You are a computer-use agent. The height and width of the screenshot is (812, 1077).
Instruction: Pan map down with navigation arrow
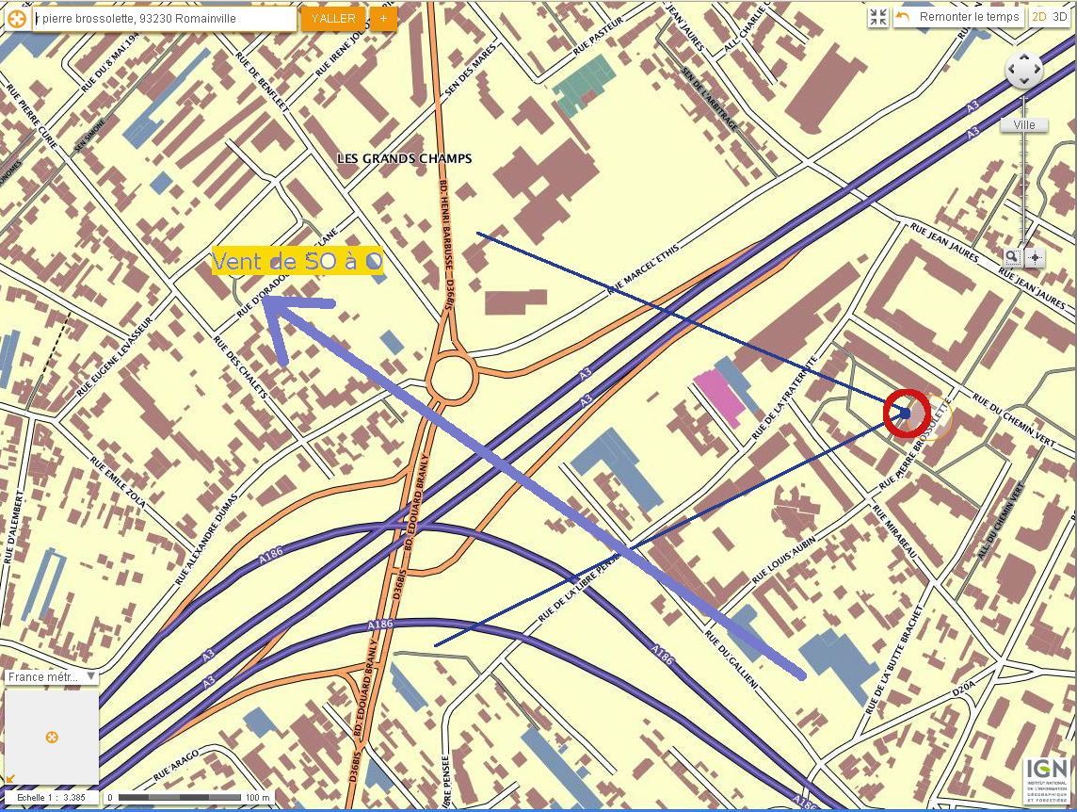coord(1024,82)
